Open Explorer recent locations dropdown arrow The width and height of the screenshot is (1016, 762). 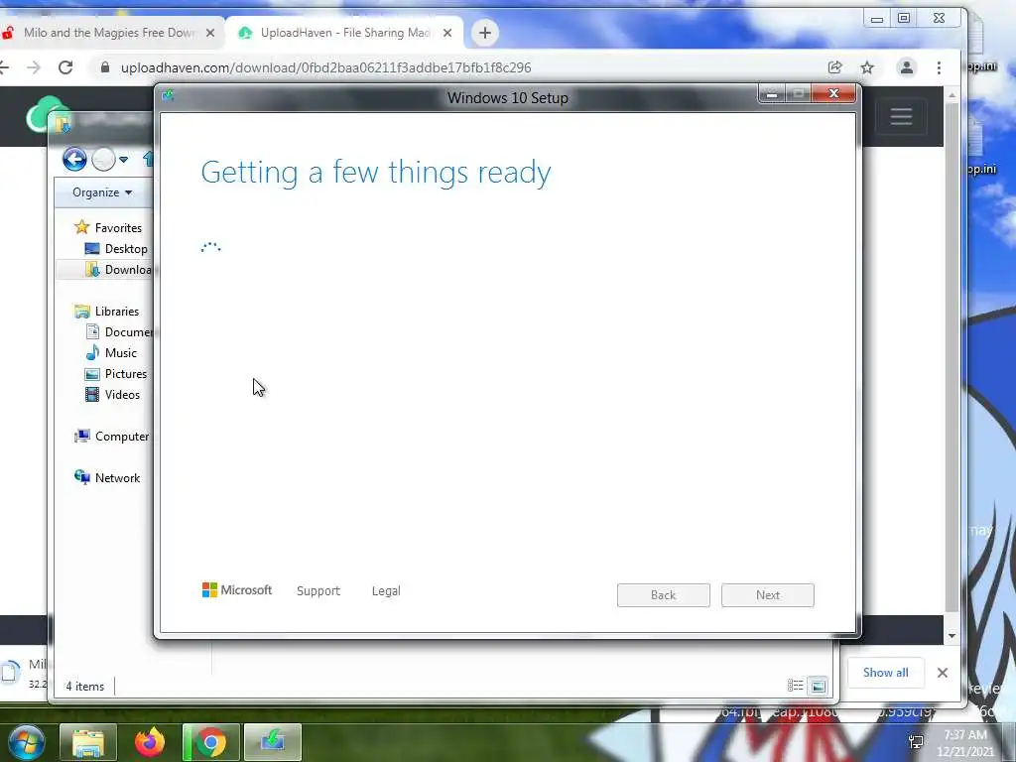pos(123,160)
